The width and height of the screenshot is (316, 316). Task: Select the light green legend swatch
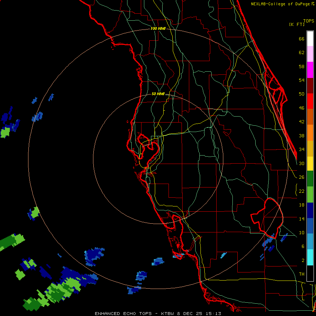point(310,195)
